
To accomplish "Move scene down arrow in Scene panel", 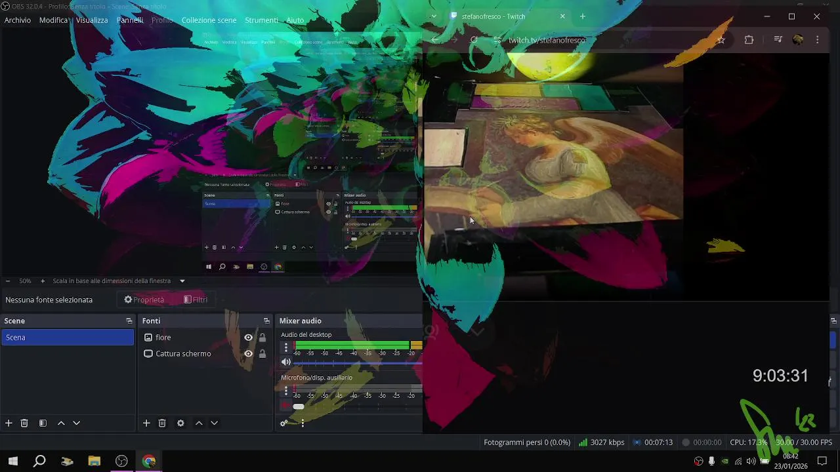I will point(76,423).
